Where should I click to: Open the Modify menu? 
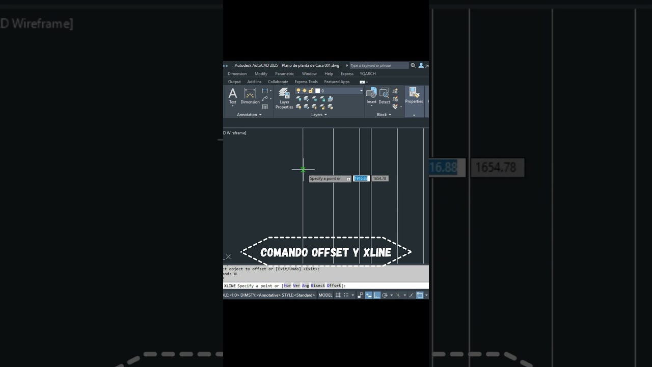click(x=261, y=74)
